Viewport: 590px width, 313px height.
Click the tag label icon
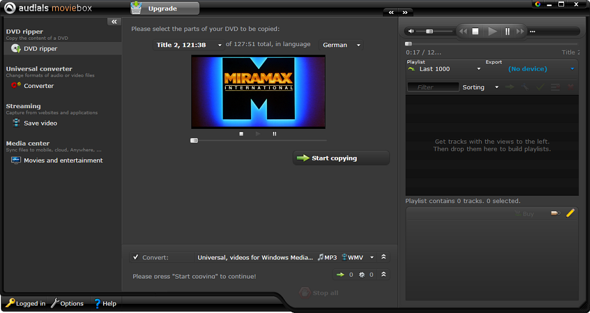click(x=555, y=213)
